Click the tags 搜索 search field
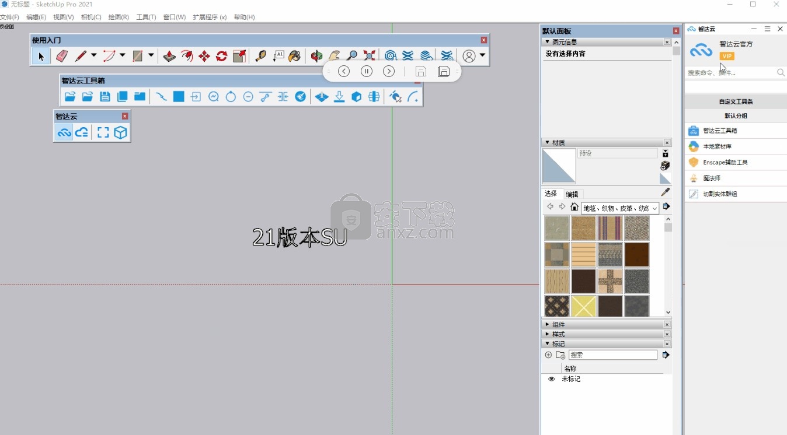The height and width of the screenshot is (435, 787). pyautogui.click(x=613, y=355)
